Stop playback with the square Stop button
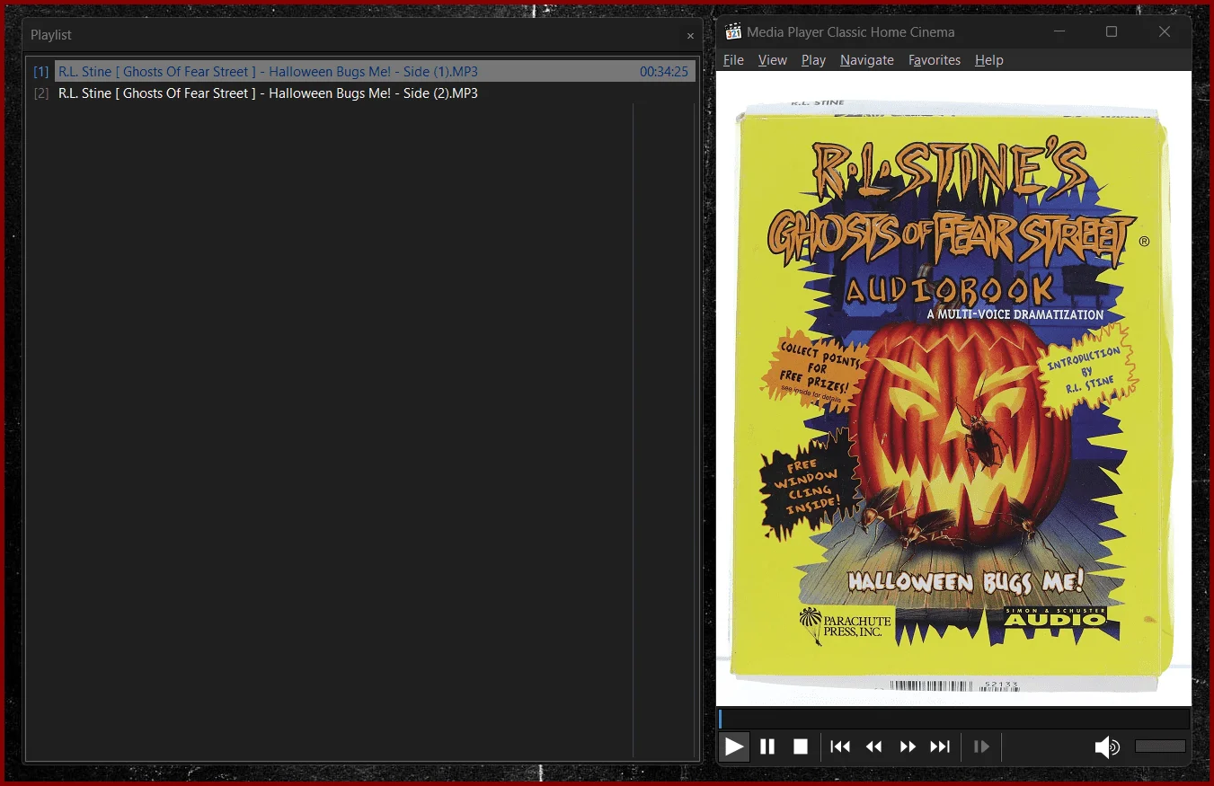The image size is (1214, 786). coord(801,746)
